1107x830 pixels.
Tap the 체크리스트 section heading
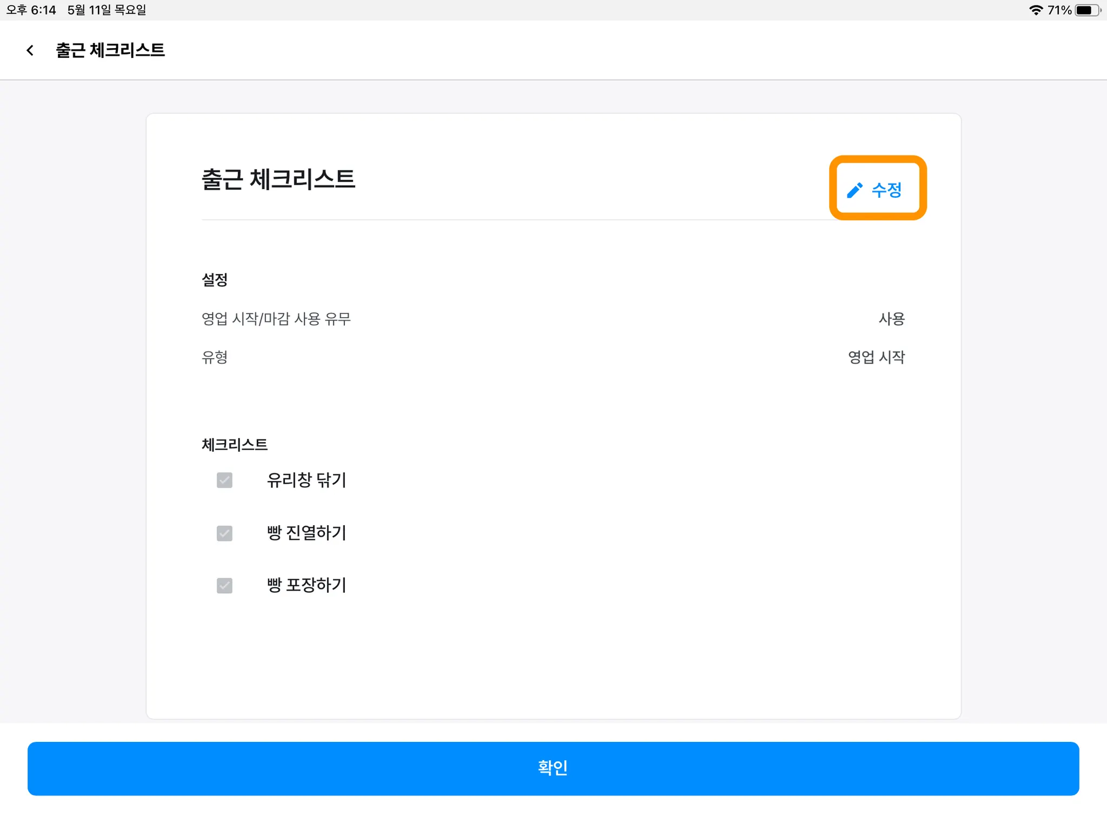pos(235,445)
